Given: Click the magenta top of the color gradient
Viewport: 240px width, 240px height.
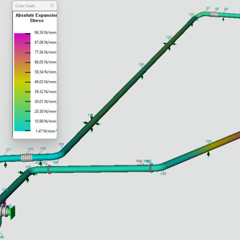Looking at the screenshot, I should [x=22, y=36].
